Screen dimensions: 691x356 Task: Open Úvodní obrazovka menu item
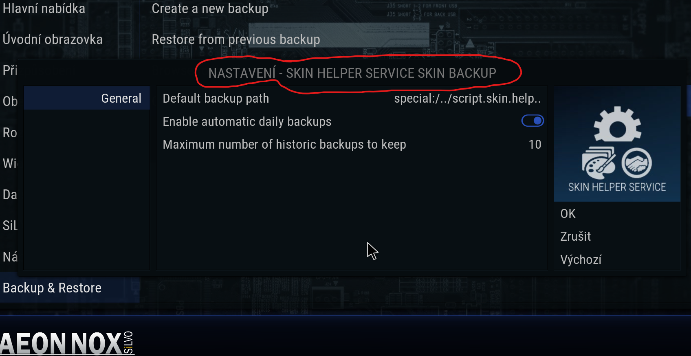53,40
